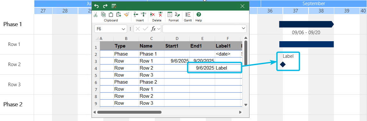Select row header 6
Screen dimensions: 367x121
[96, 82]
